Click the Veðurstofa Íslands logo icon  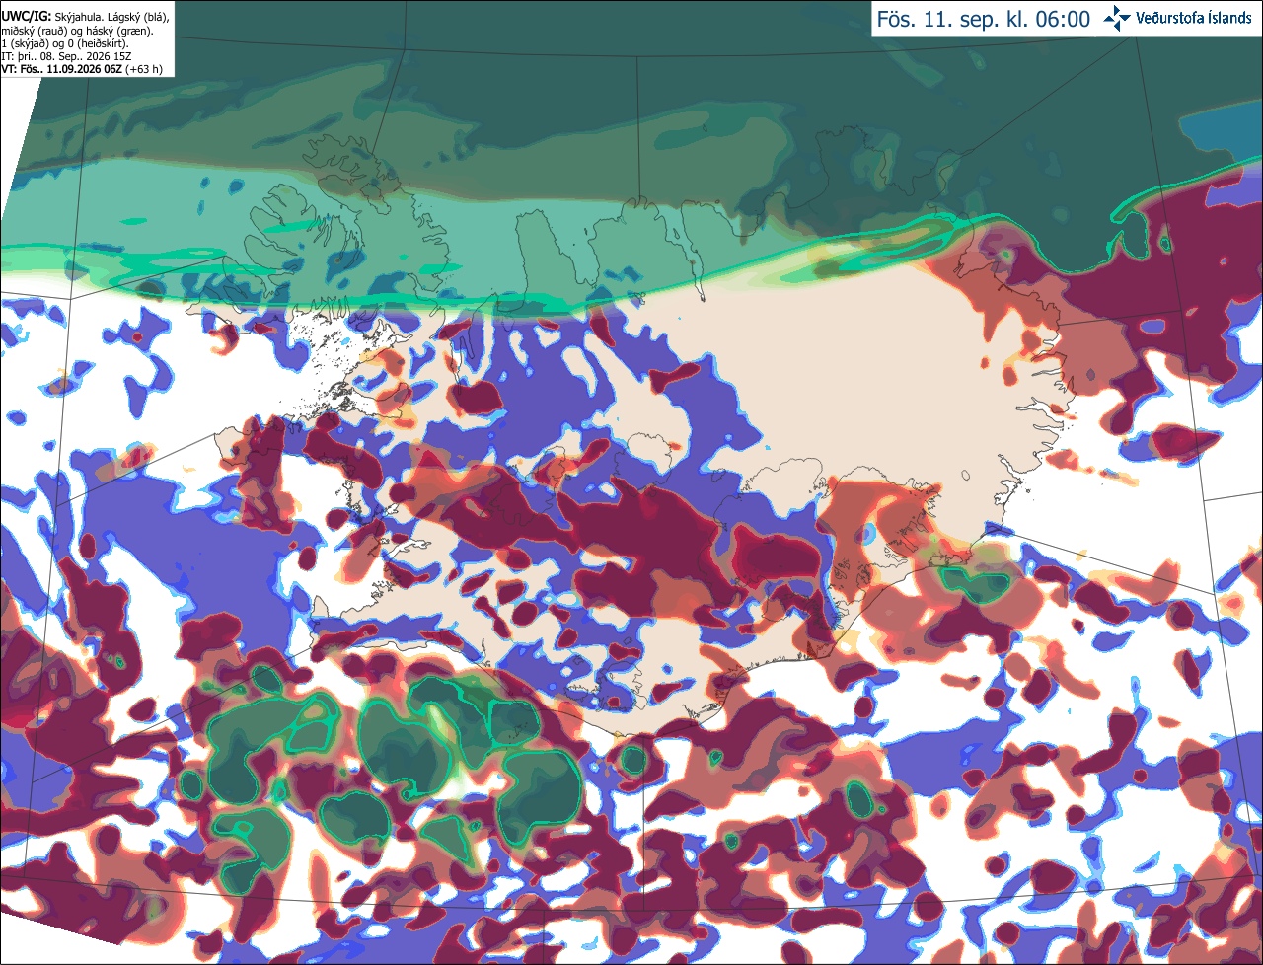coord(1117,18)
